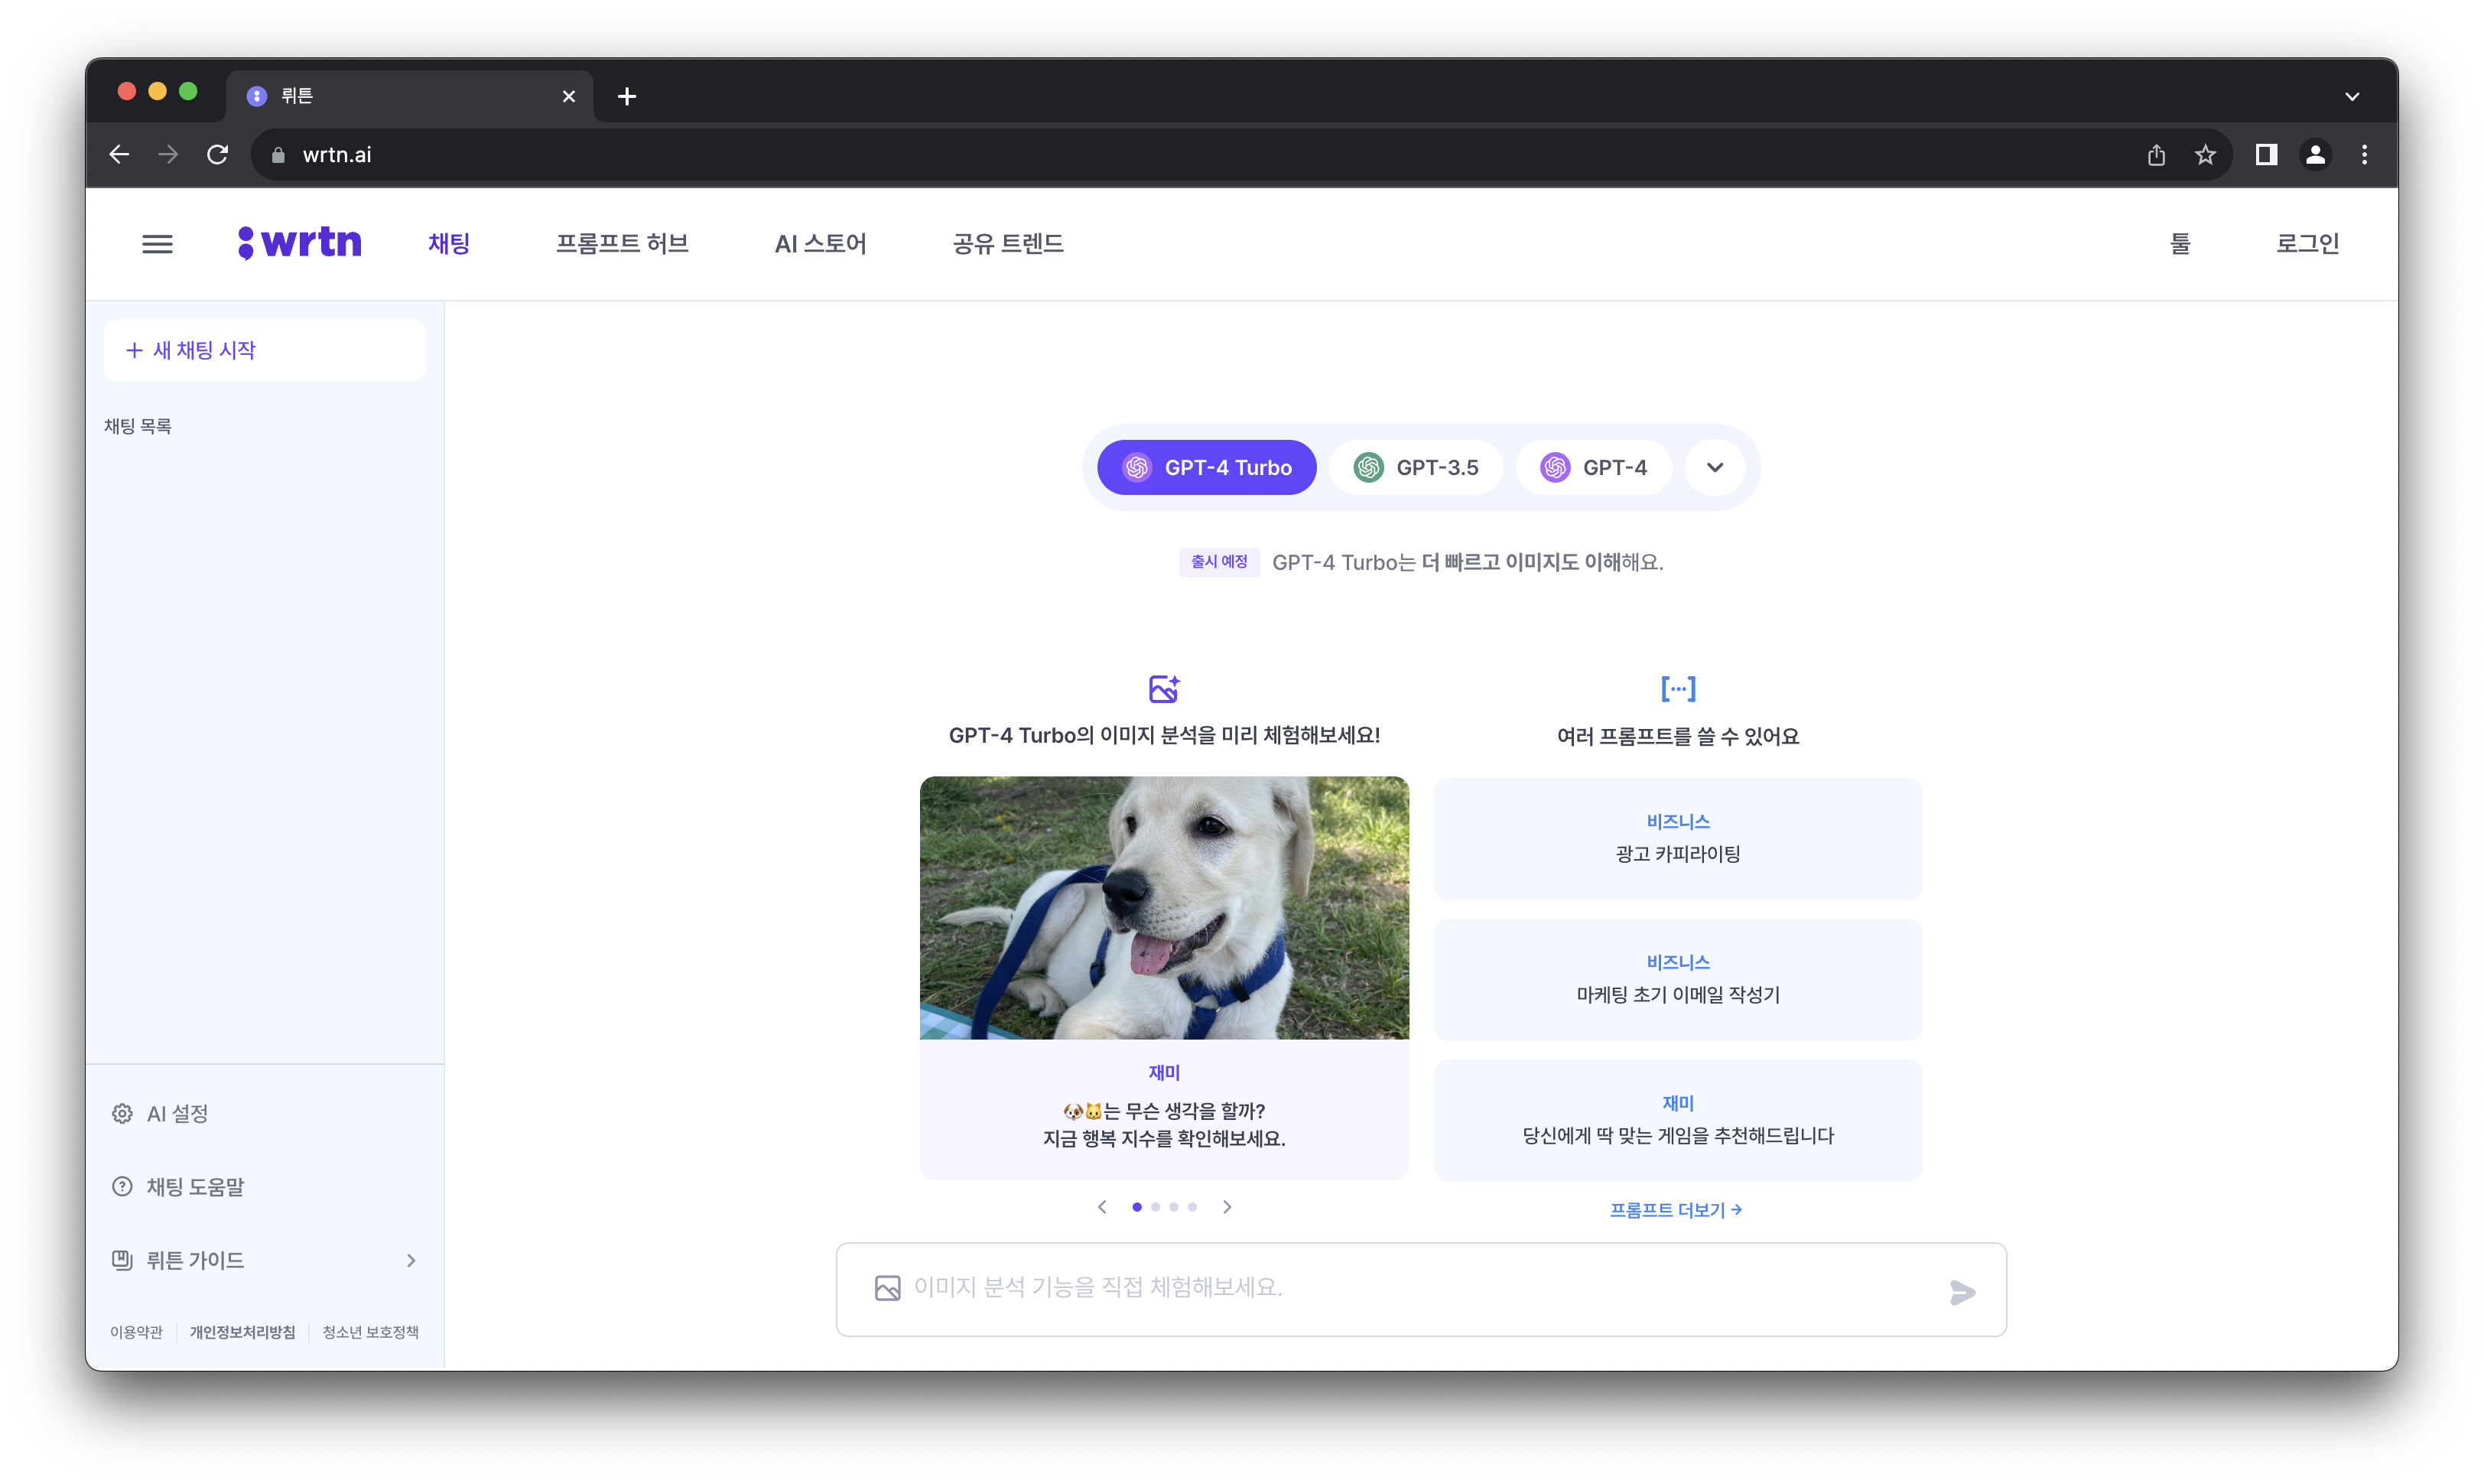Select the GPT-4 Turbo model

(x=1207, y=467)
